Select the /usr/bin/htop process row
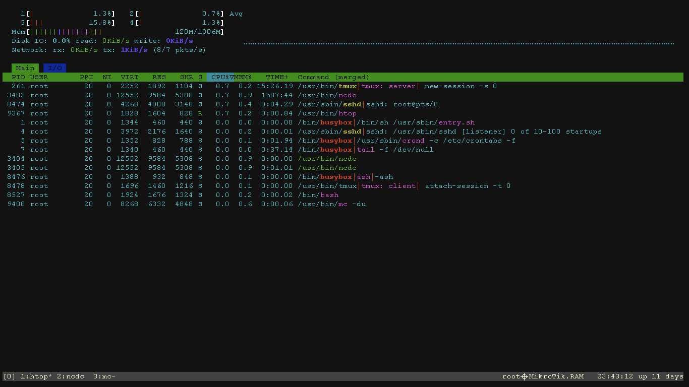Image resolution: width=689 pixels, height=387 pixels. pos(343,113)
